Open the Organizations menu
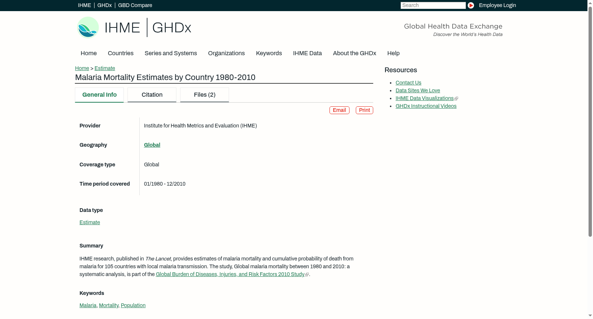Viewport: 593px width, 319px height. click(226, 53)
